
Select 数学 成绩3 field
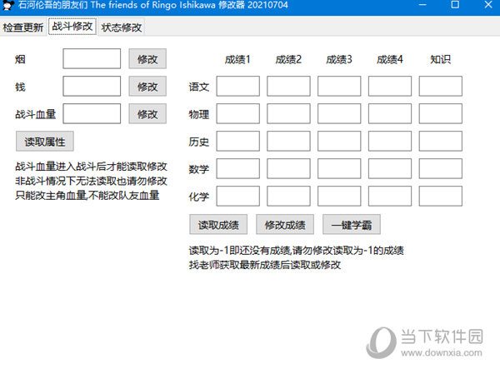tap(339, 168)
